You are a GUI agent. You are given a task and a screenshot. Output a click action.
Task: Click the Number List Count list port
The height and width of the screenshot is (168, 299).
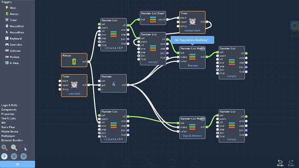(139, 20)
